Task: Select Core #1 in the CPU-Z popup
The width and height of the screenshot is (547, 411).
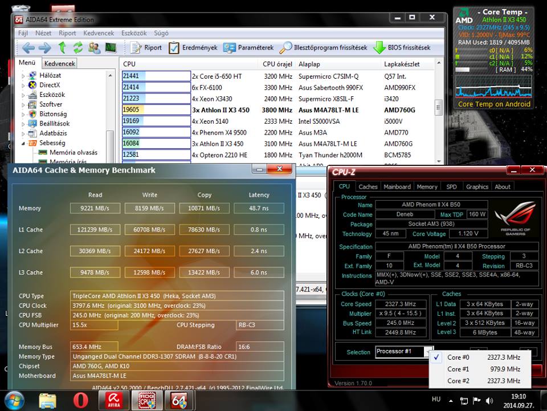Action: 480,369
